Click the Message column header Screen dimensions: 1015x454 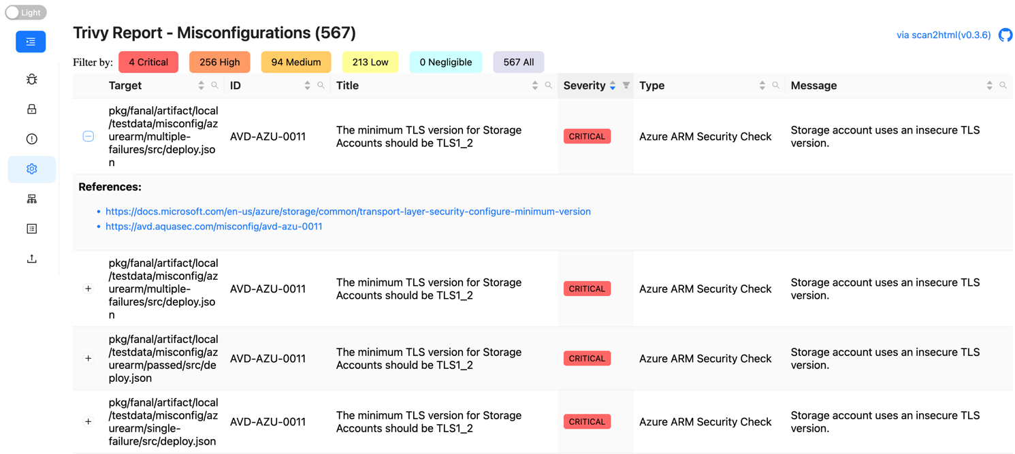click(x=899, y=86)
